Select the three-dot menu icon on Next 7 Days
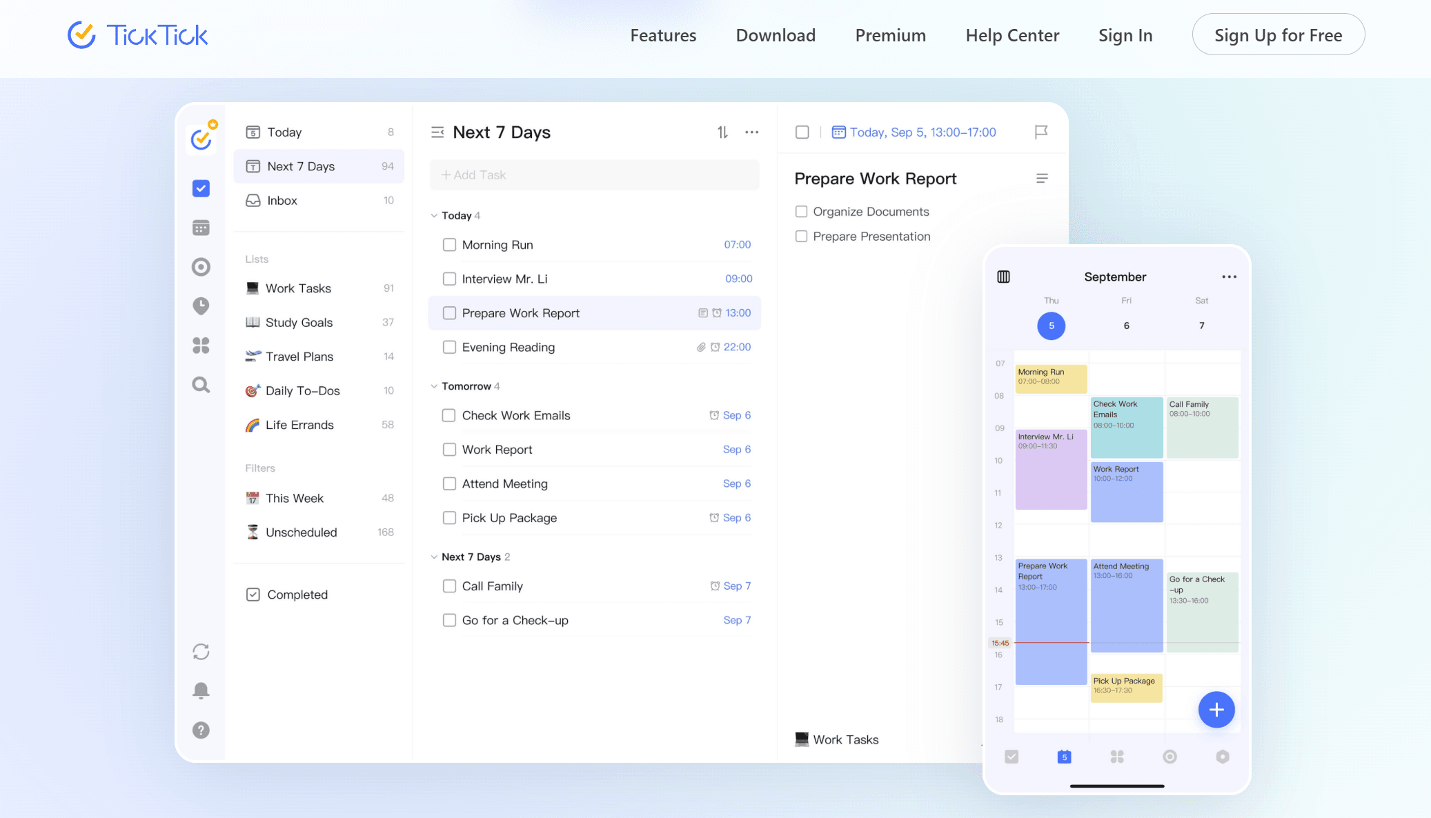 click(x=752, y=132)
